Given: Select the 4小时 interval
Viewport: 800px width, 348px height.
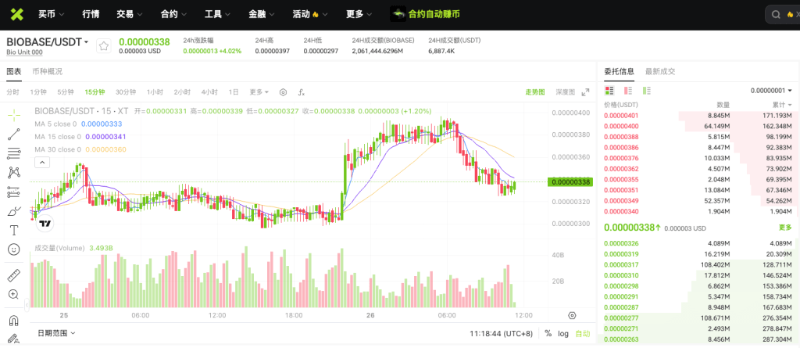Looking at the screenshot, I should [209, 92].
